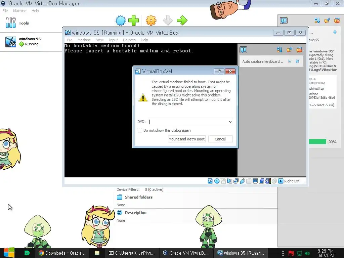Click the keep-finished-progresses icon in VM notification panel

click(x=279, y=50)
